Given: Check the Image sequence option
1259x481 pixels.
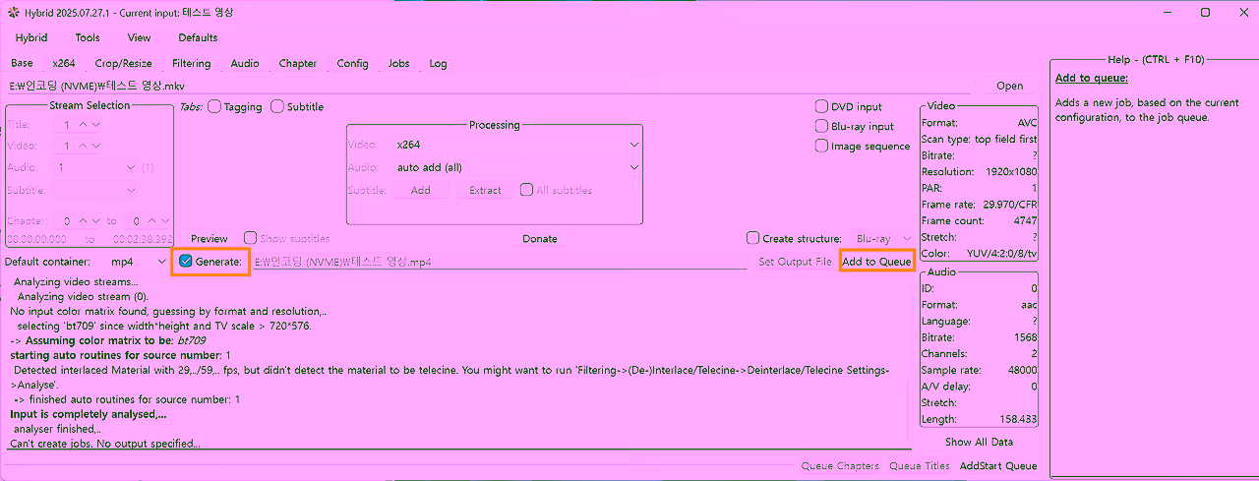Looking at the screenshot, I should (x=822, y=146).
